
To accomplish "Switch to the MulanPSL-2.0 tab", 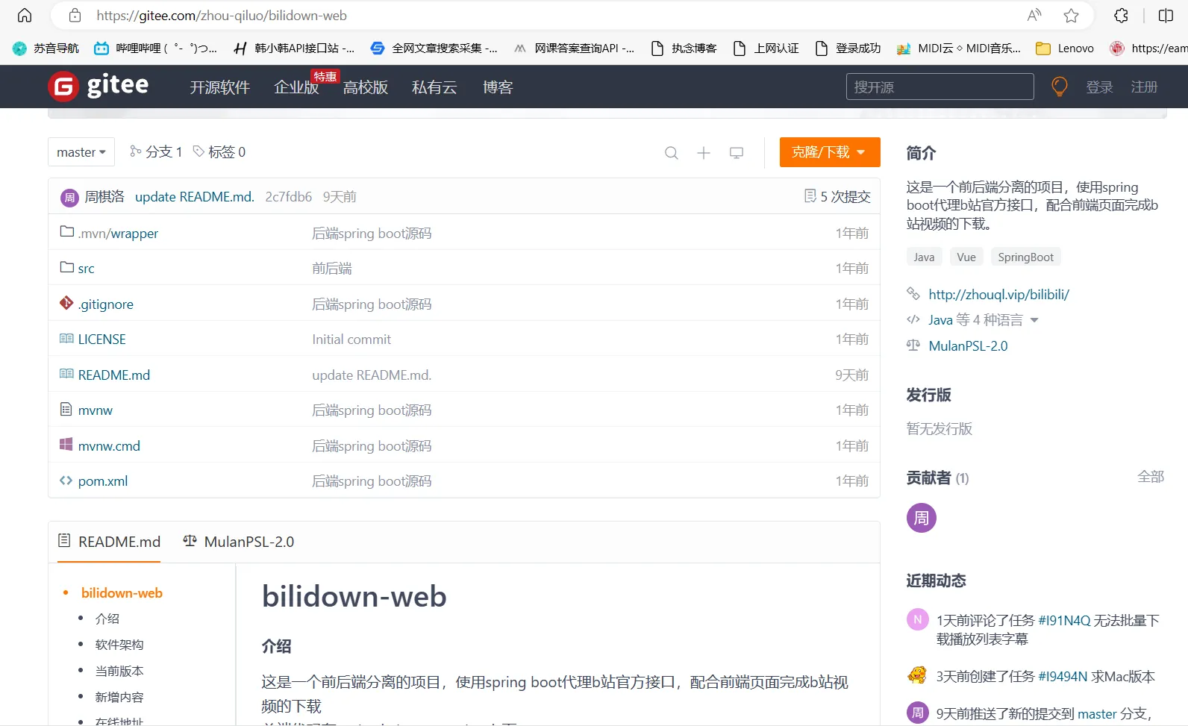I will pos(239,542).
